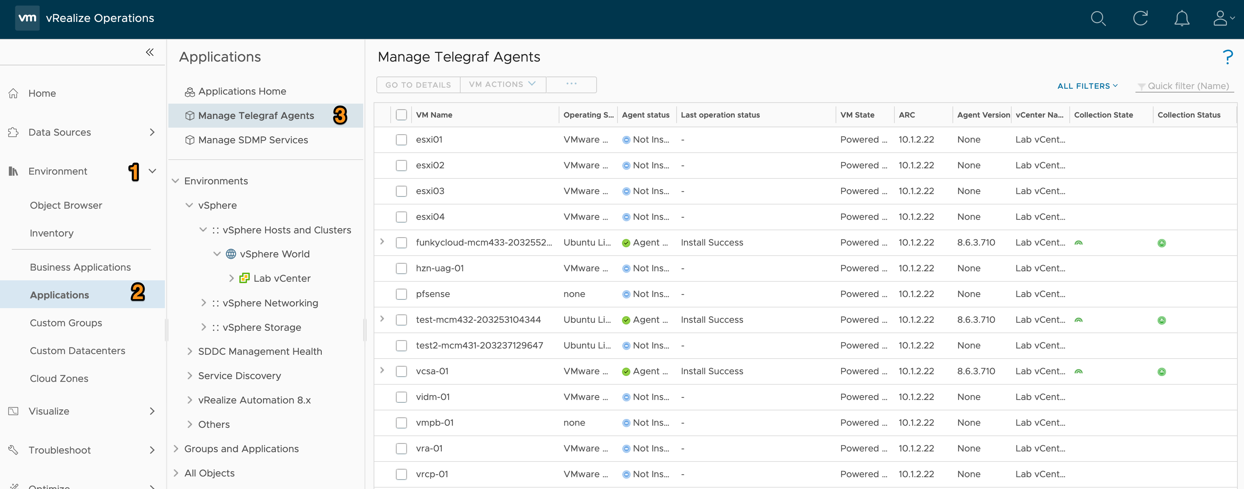Image resolution: width=1244 pixels, height=489 pixels.
Task: Click collection status icon for vcsa-01 row
Action: pyautogui.click(x=1162, y=372)
